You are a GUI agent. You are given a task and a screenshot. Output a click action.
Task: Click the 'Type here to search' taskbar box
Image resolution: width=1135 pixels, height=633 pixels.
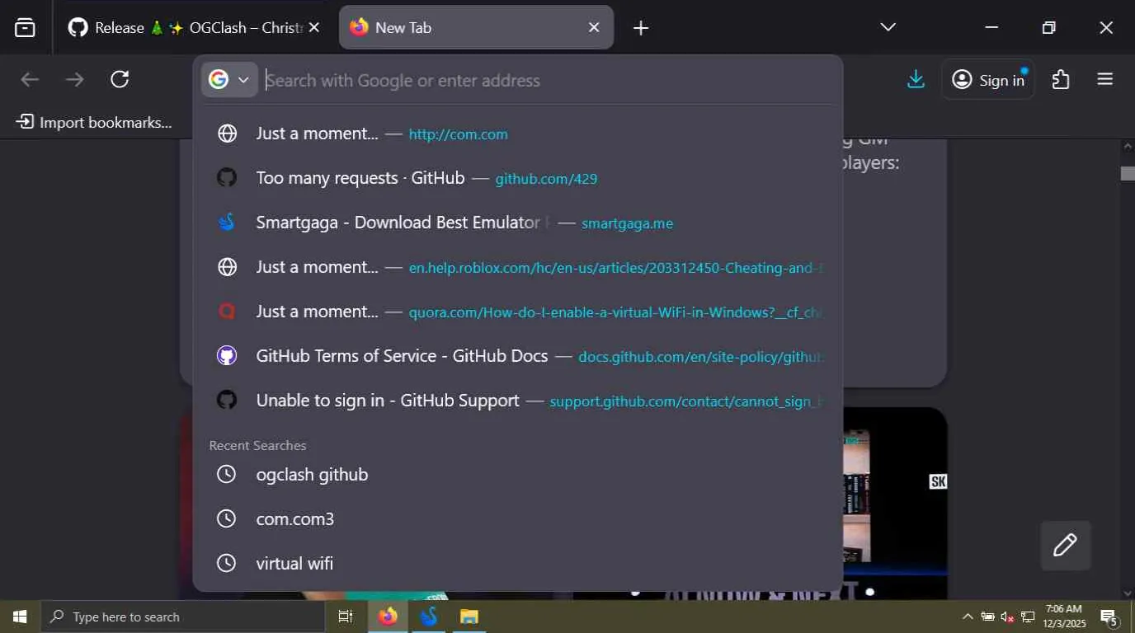(x=182, y=617)
